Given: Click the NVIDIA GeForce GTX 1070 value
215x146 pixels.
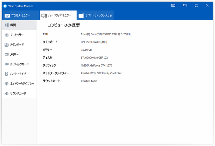Looking at the screenshot, I should pos(96,65).
